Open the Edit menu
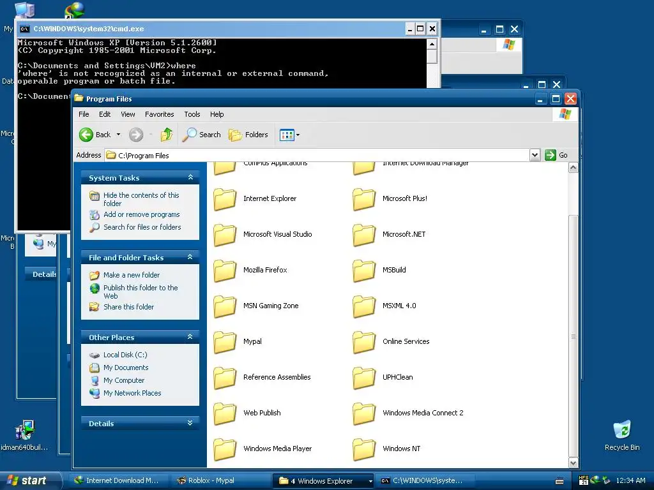654x490 pixels. coord(105,114)
